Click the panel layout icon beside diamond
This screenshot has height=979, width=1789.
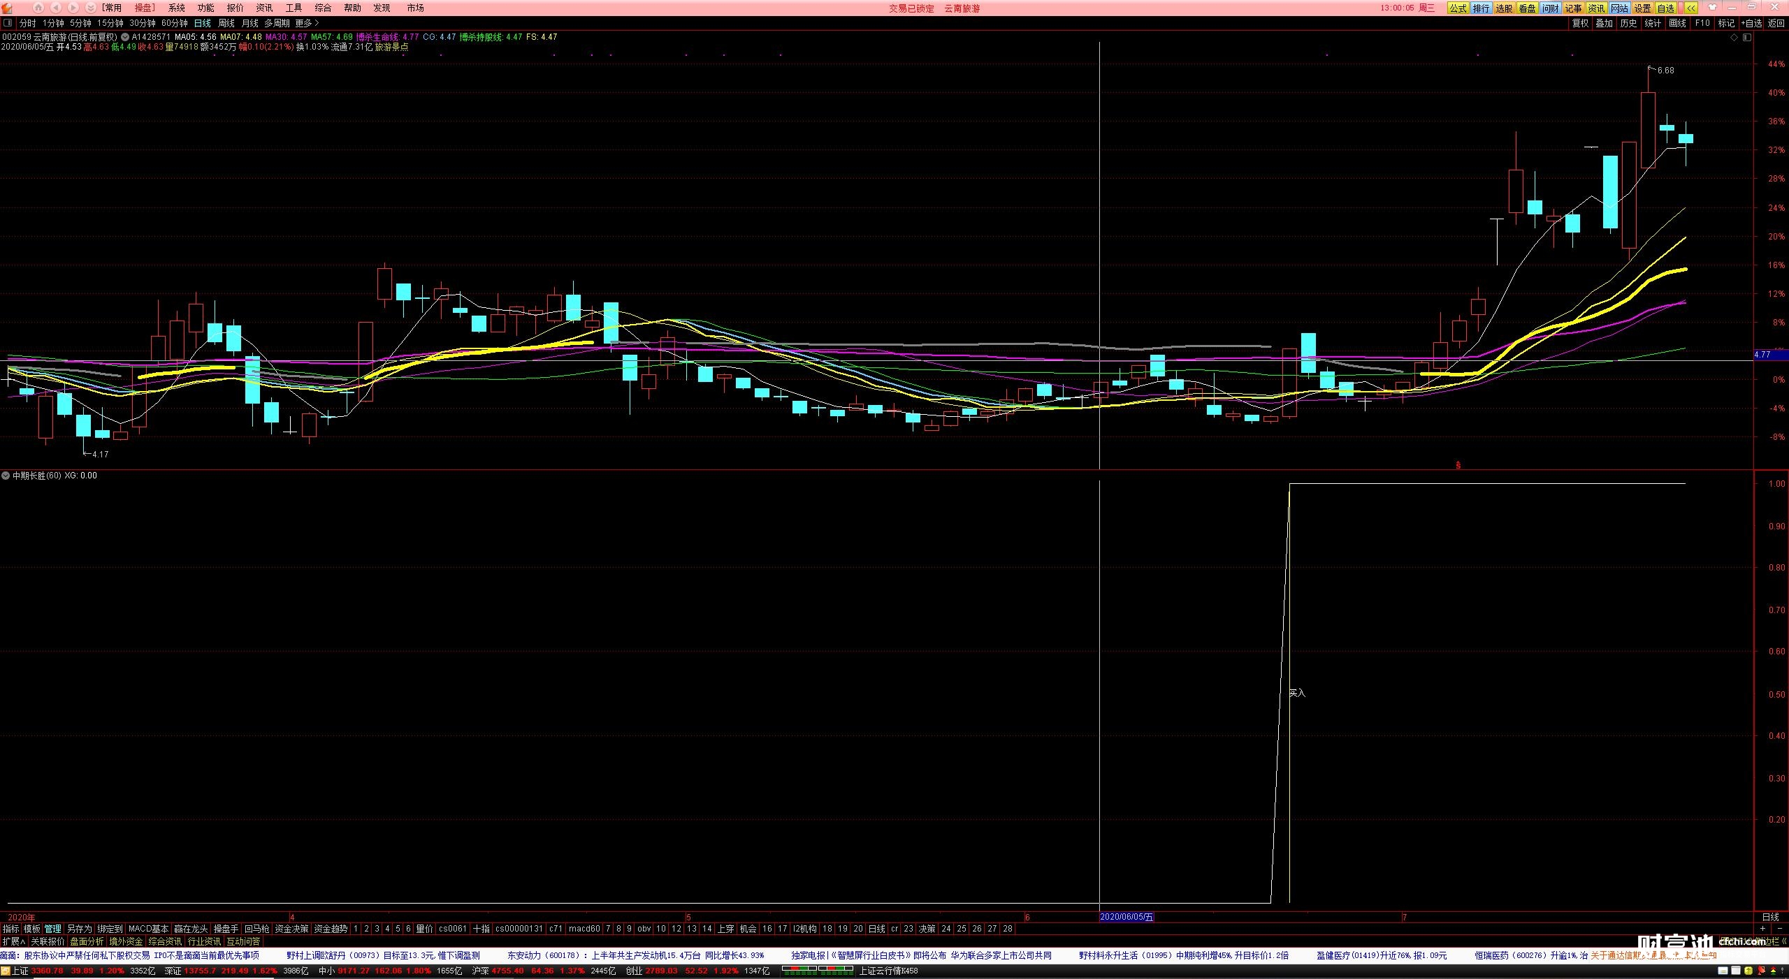point(1746,38)
